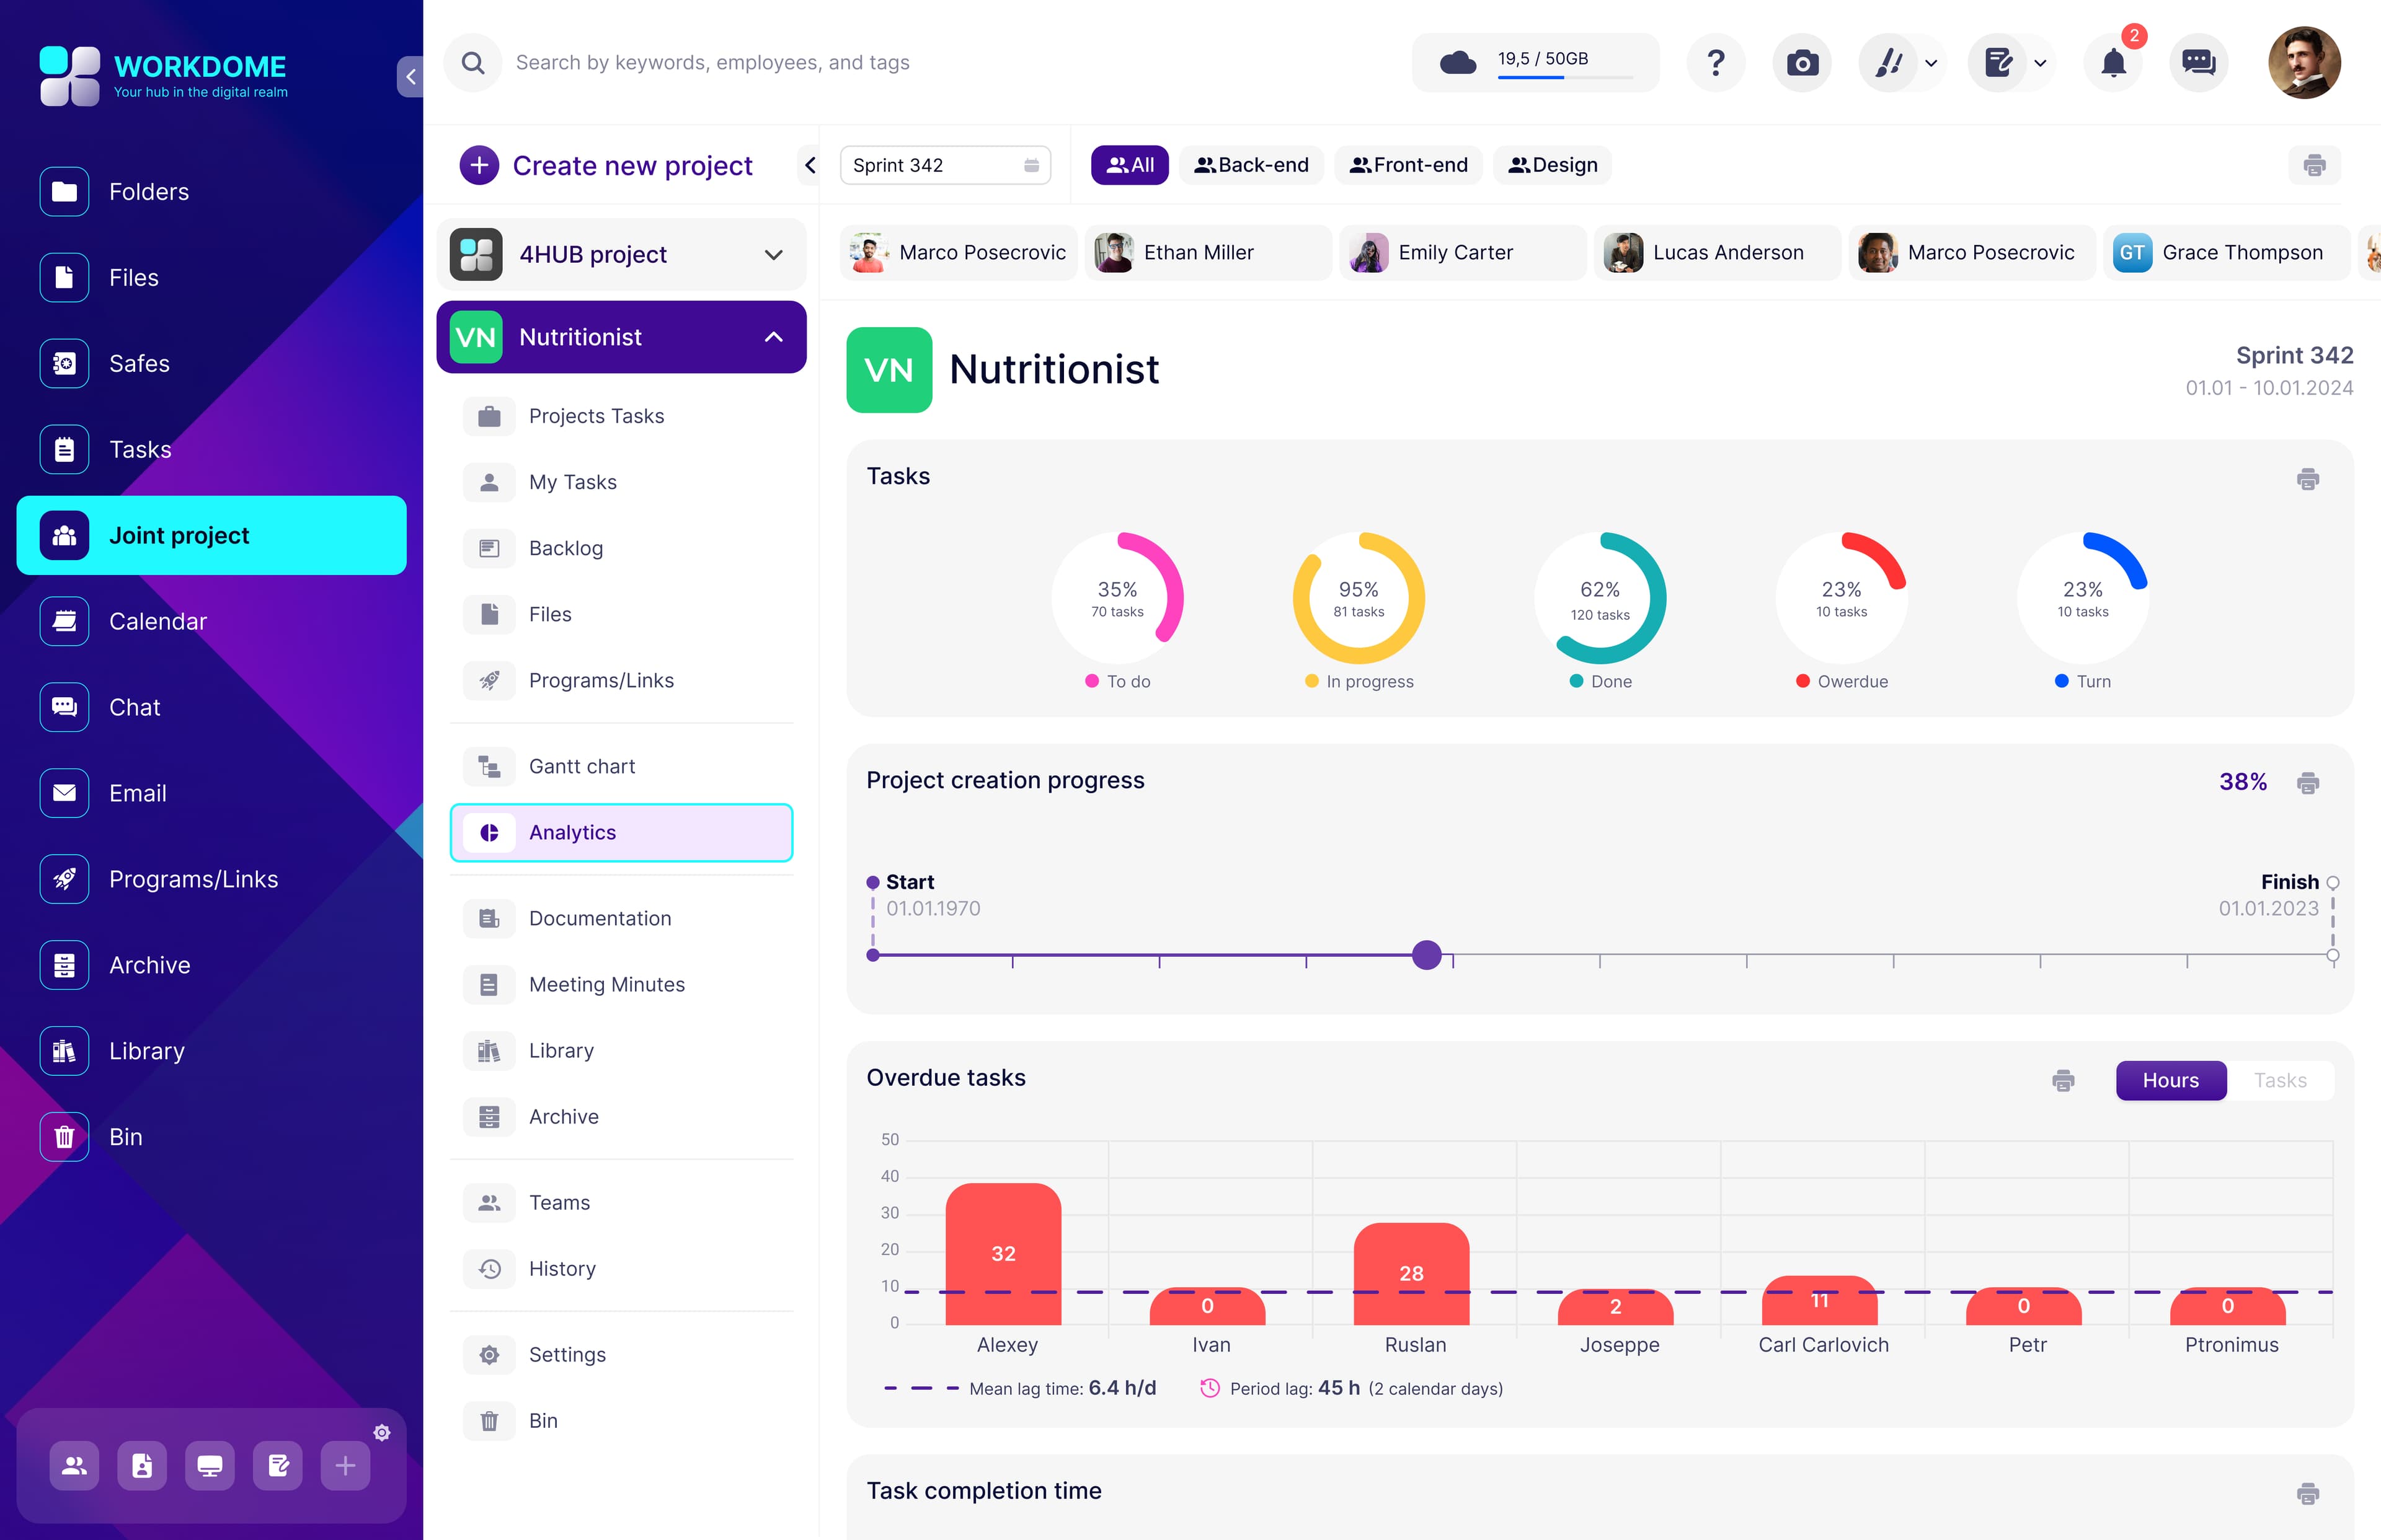Select Hours view for Overdue tasks
2381x1540 pixels.
pos(2170,1080)
